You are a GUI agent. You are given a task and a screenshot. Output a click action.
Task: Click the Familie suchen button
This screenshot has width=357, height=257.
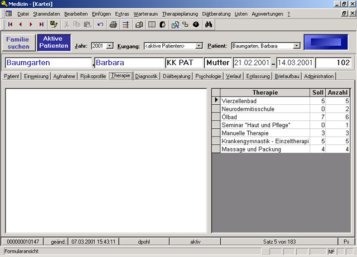[x=18, y=43]
